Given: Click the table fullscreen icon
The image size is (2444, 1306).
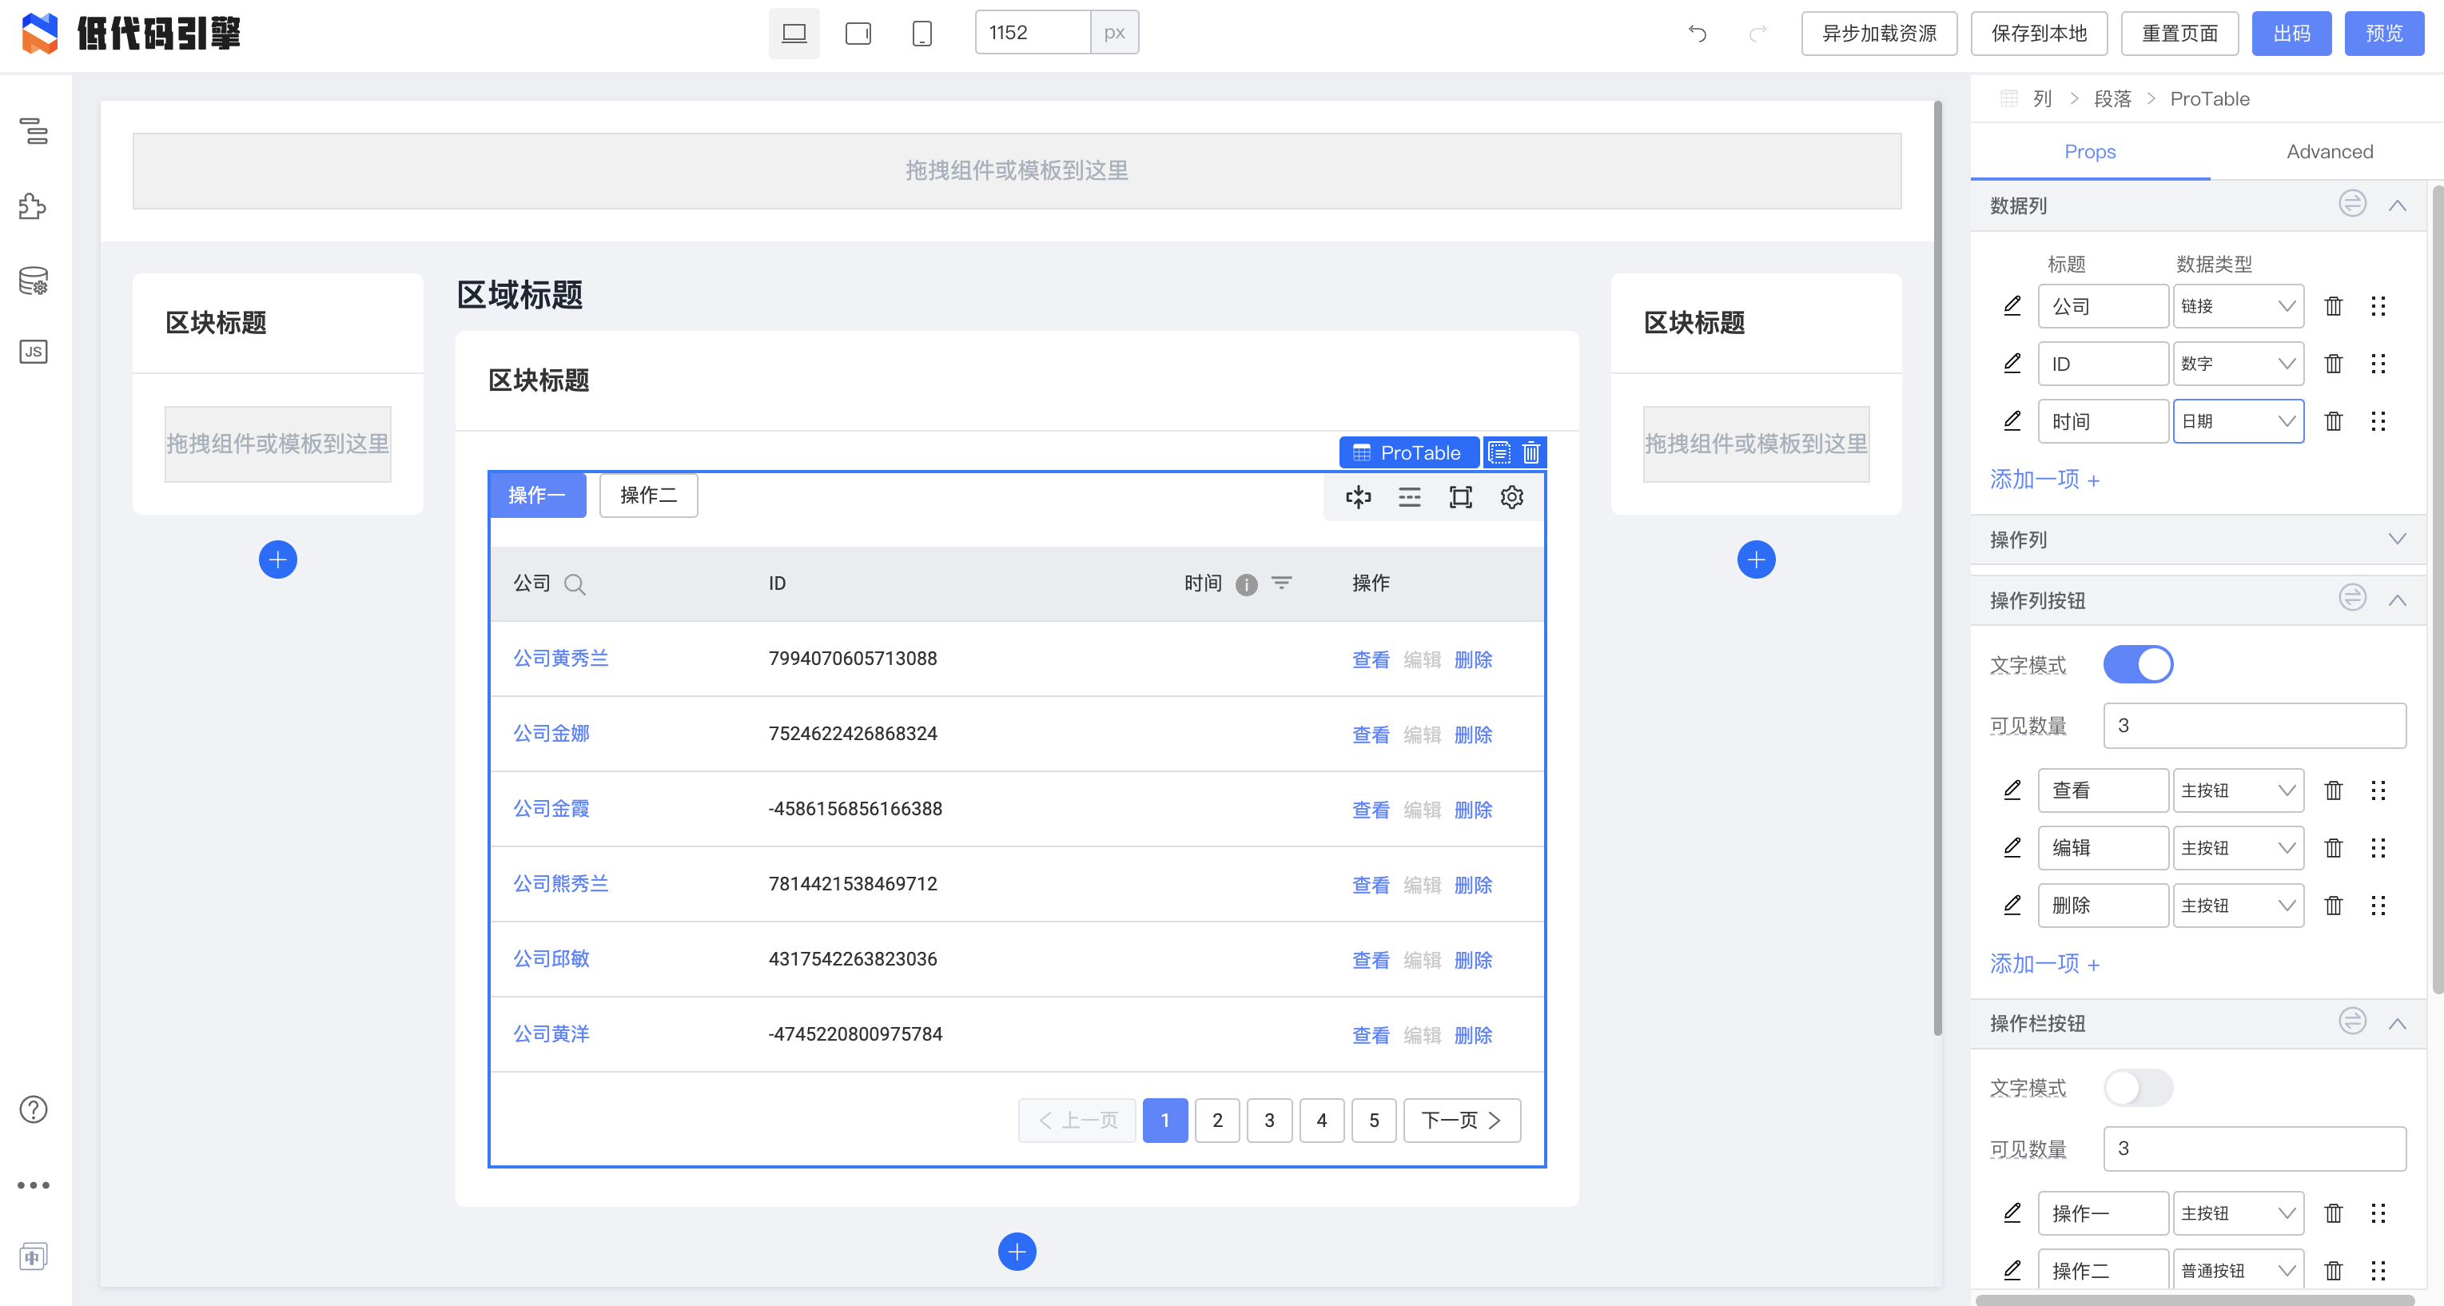Looking at the screenshot, I should click(x=1460, y=496).
